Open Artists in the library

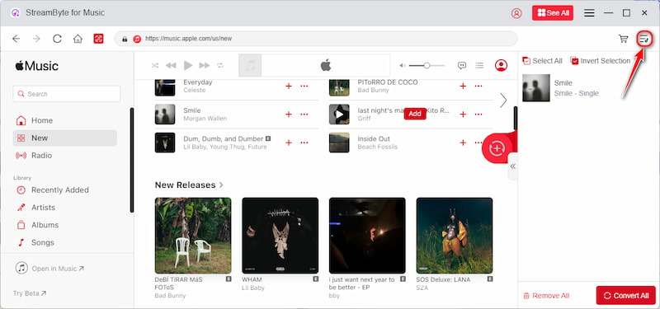(x=65, y=208)
